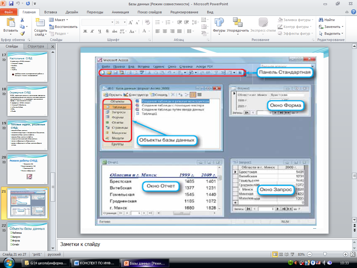Screen dimensions: 357x268
Task: Decrease the list indent level
Action: [180, 22]
